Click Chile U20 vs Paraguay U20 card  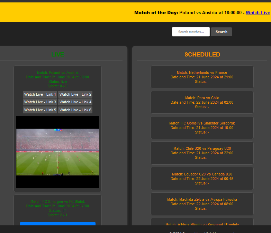[202, 153]
